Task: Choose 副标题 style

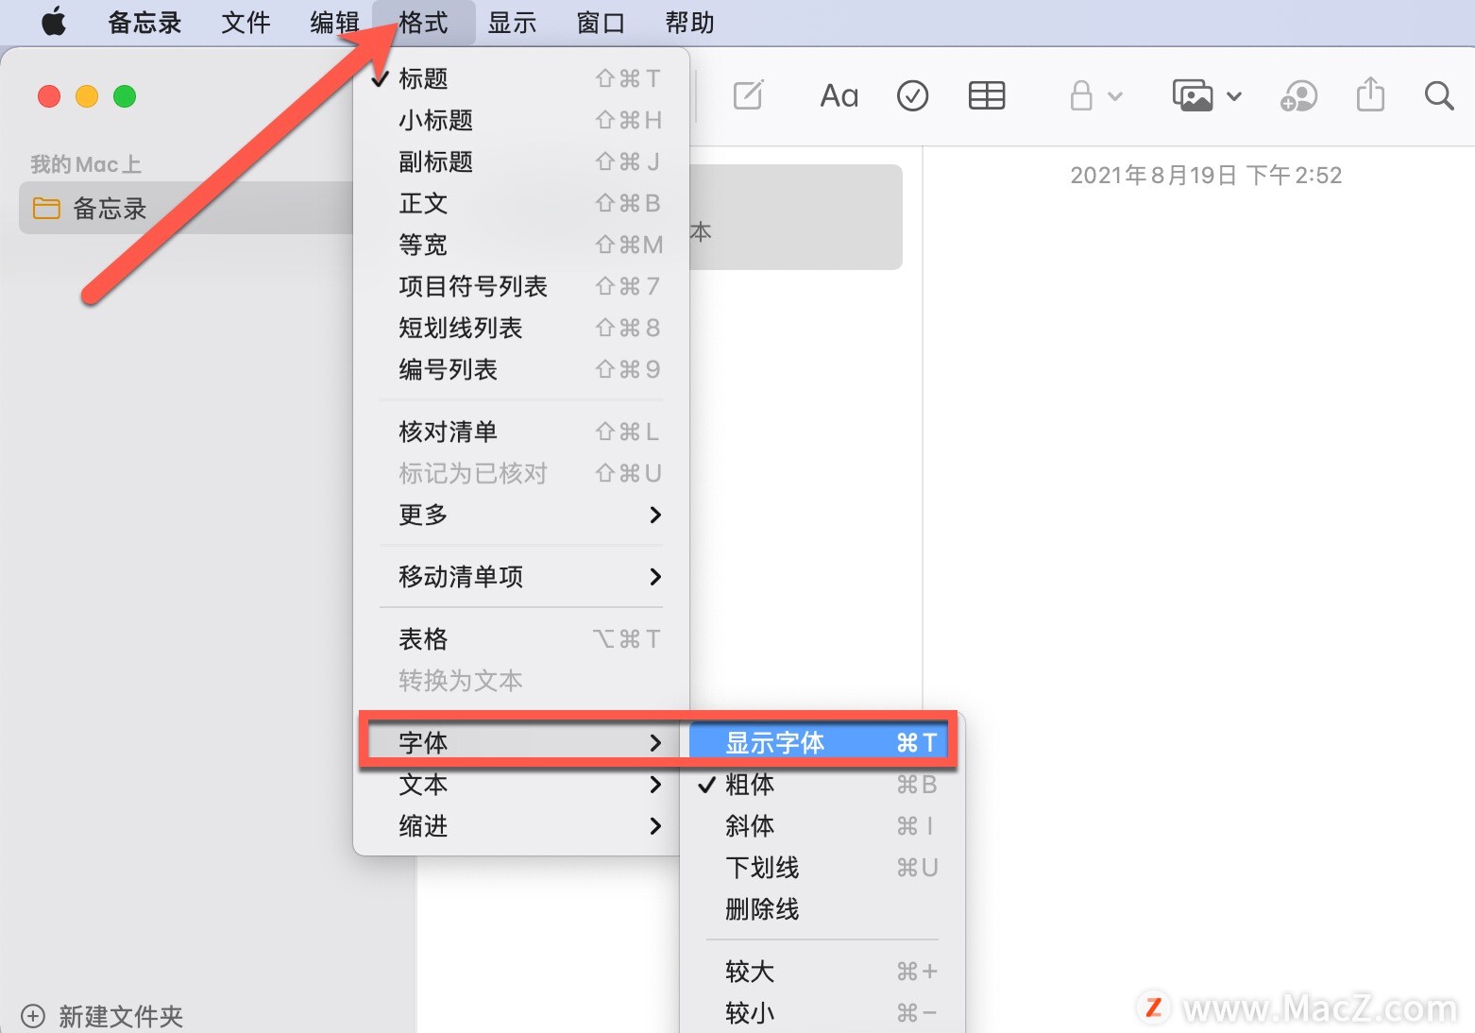Action: tap(521, 161)
